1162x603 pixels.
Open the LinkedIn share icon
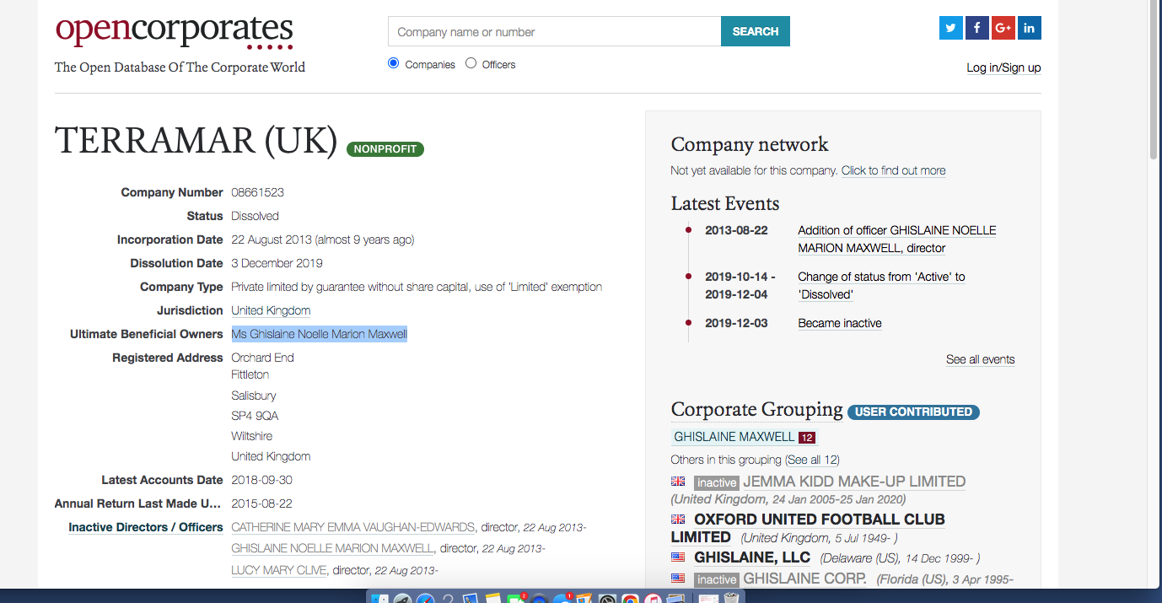click(1030, 28)
